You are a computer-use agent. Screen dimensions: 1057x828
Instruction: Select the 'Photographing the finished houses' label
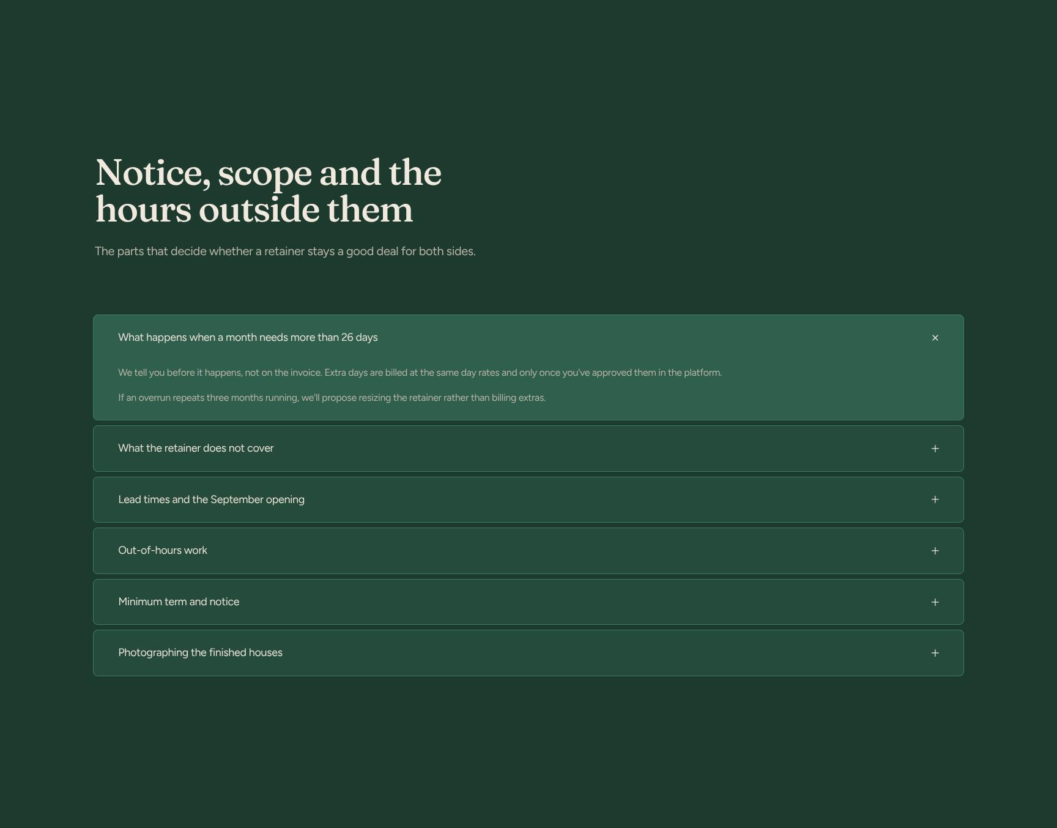click(x=200, y=652)
